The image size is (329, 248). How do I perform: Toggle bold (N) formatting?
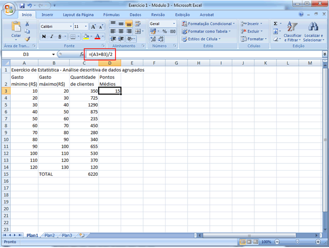pyautogui.click(x=44, y=37)
